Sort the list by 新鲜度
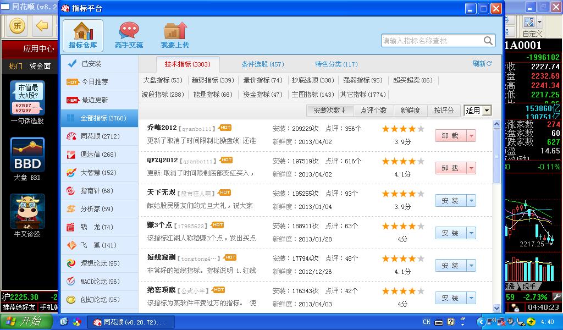 (x=410, y=111)
